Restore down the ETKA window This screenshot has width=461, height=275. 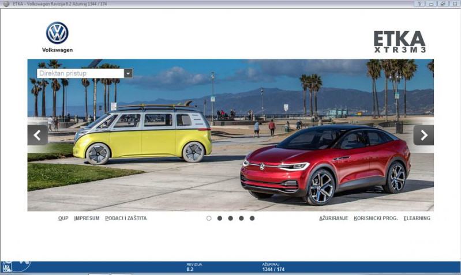click(443, 4)
